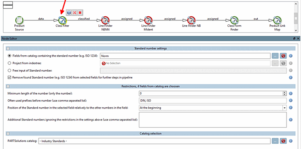Collapse the Catalog selection section
Viewport: 301px width, 149px height.
tap(8, 133)
